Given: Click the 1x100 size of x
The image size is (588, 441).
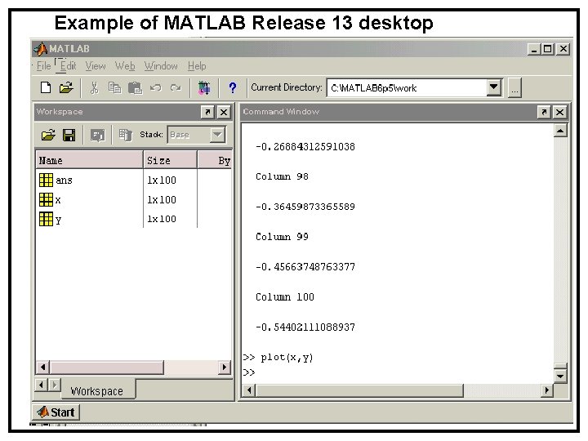Looking at the screenshot, I should [162, 199].
